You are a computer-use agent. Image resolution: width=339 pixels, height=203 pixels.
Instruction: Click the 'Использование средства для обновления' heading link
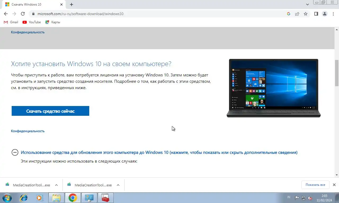tap(159, 153)
